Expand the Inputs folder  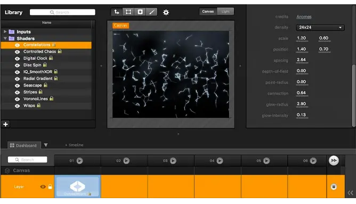pos(5,32)
